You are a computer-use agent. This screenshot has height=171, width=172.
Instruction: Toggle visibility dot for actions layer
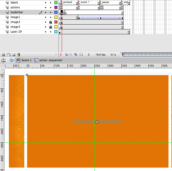point(46,8)
